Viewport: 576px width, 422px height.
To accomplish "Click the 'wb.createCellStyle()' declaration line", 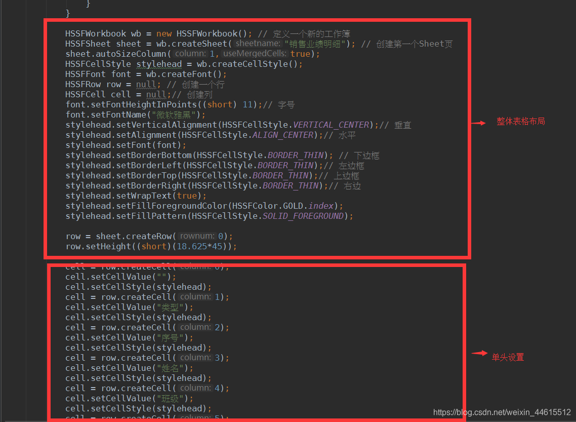I will pyautogui.click(x=184, y=64).
